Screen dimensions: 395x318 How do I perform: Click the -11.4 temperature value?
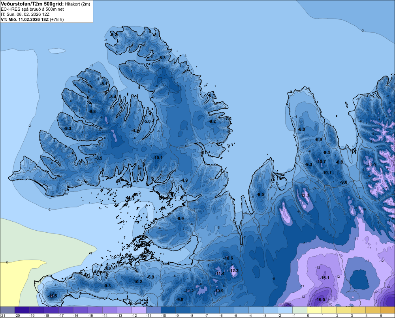tap(220, 274)
